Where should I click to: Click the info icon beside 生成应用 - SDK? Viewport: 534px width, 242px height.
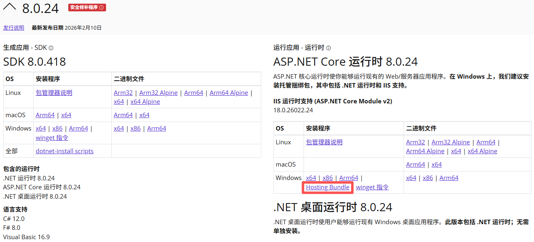click(51, 48)
